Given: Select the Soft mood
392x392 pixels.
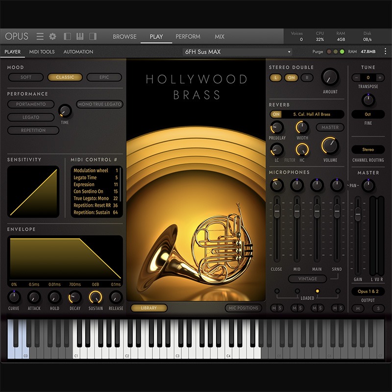Looking at the screenshot, I should coord(26,77).
